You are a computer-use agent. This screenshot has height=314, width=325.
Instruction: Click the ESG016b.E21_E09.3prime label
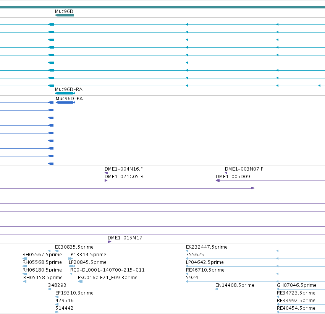108,278
